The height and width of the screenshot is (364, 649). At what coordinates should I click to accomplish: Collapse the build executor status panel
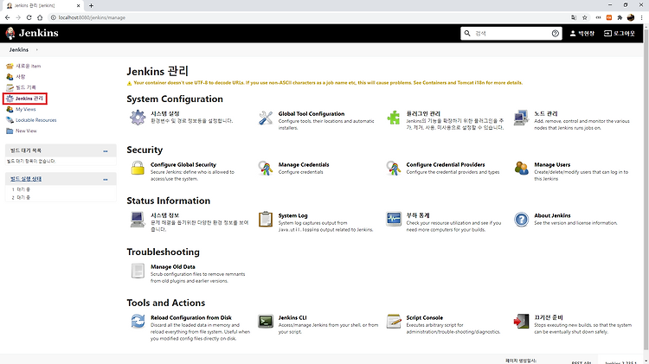[106, 179]
